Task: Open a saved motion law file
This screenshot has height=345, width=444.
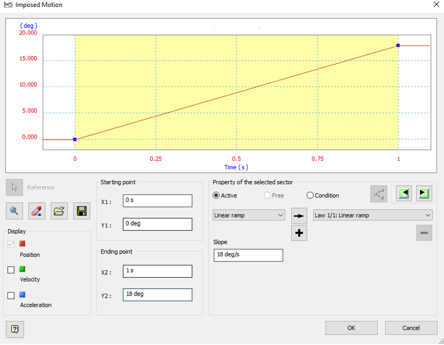Action: [x=59, y=211]
